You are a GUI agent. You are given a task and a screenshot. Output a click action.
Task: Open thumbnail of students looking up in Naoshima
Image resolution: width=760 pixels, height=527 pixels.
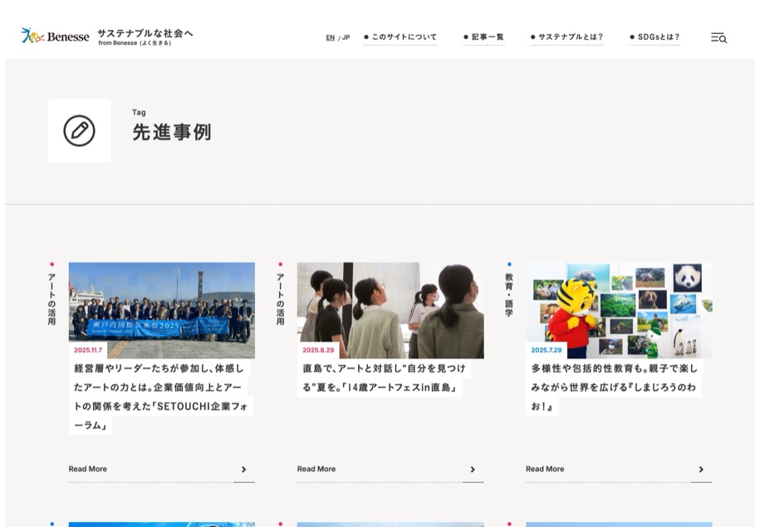[x=390, y=310]
